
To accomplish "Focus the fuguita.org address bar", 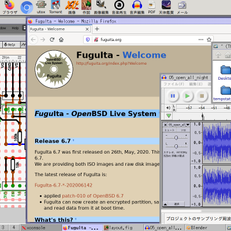I will [x=149, y=40].
